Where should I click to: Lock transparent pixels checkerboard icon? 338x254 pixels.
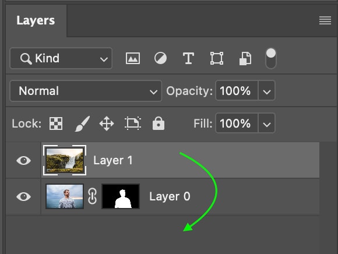point(56,124)
